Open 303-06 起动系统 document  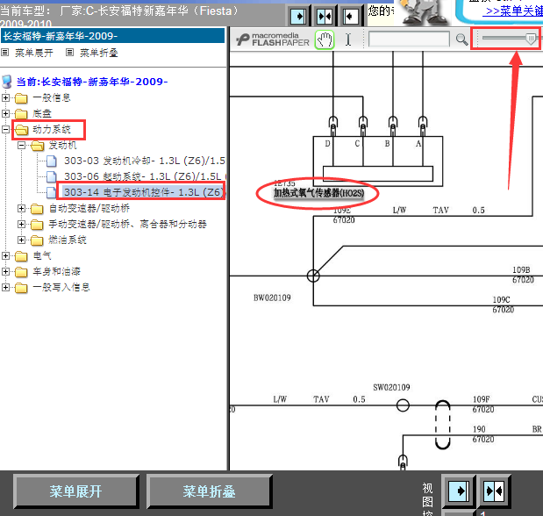tap(145, 176)
